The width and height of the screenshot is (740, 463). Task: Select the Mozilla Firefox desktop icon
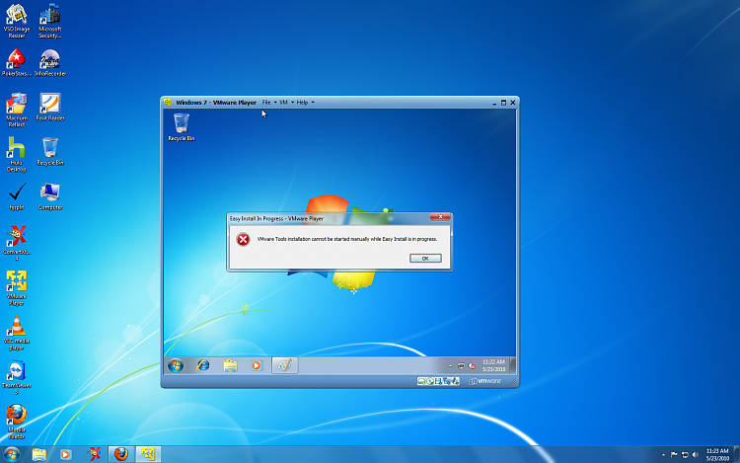pyautogui.click(x=17, y=422)
